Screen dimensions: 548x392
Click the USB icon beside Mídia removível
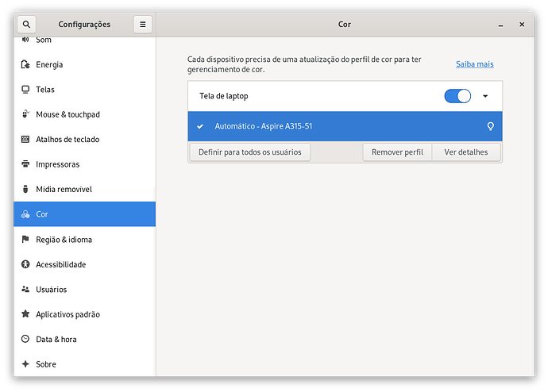click(x=25, y=189)
